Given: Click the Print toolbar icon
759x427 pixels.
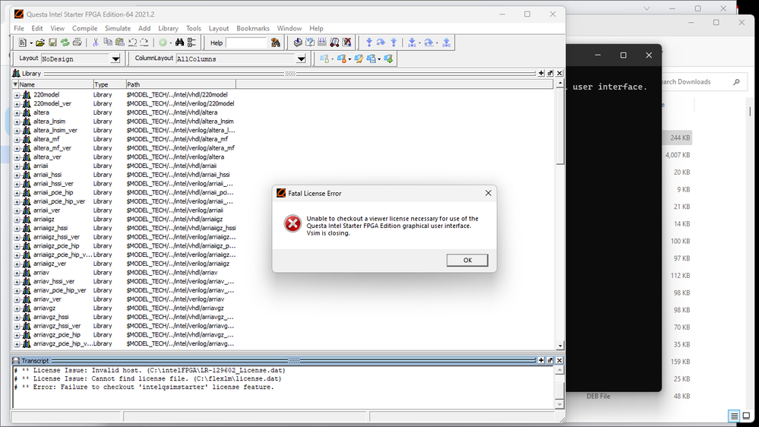Looking at the screenshot, I should pos(77,43).
